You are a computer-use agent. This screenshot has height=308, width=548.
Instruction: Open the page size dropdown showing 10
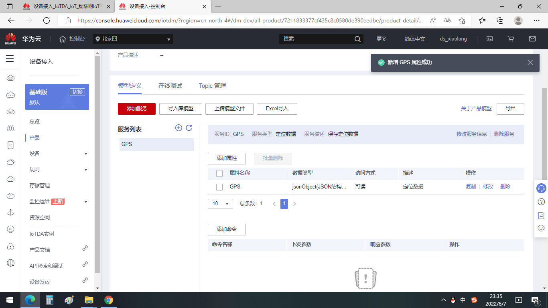(220, 204)
